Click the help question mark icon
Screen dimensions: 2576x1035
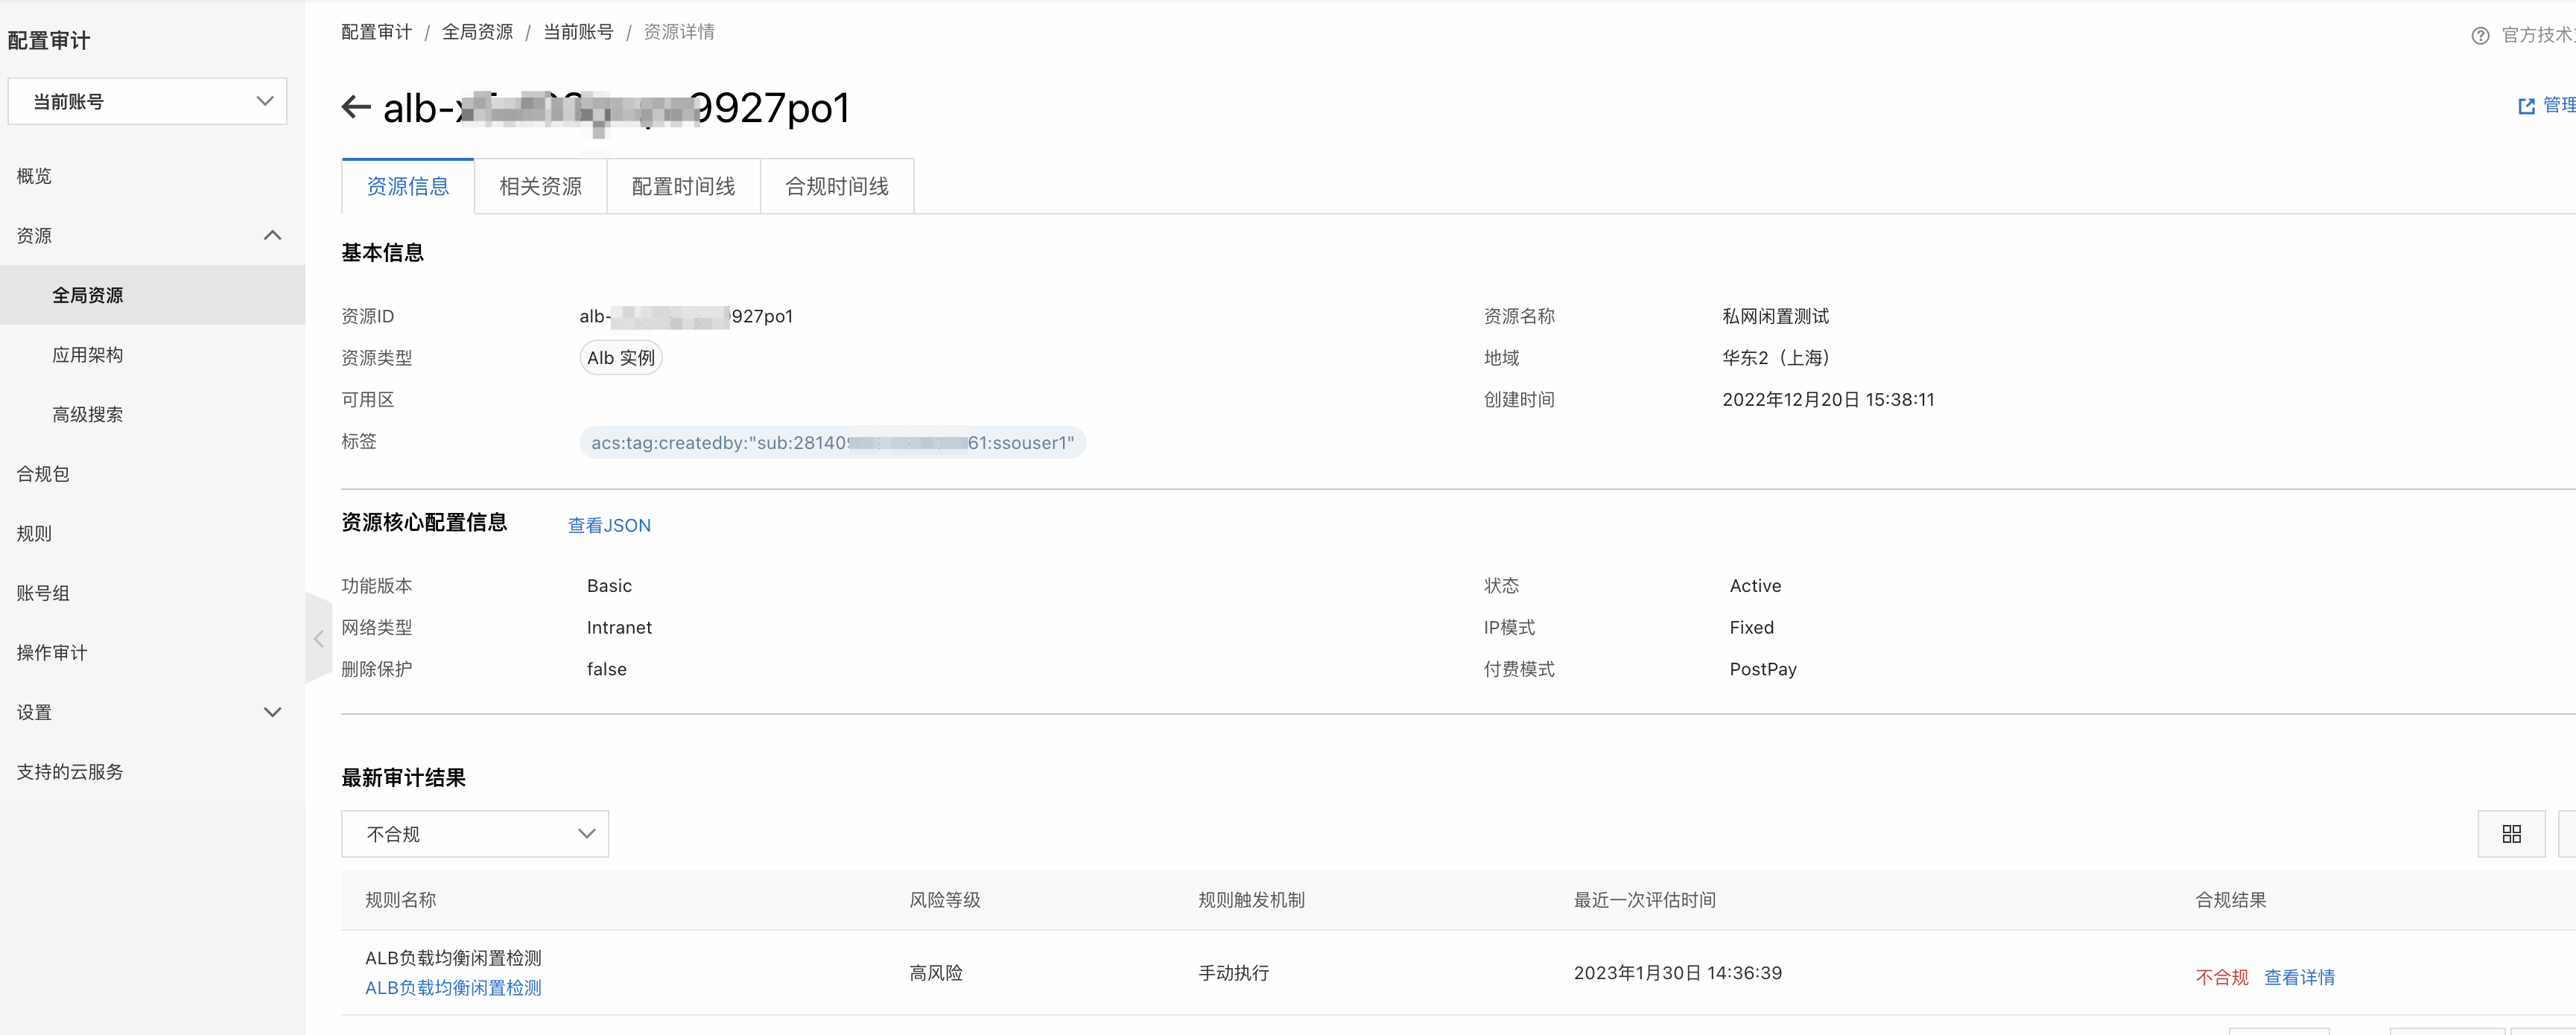pos(2480,36)
